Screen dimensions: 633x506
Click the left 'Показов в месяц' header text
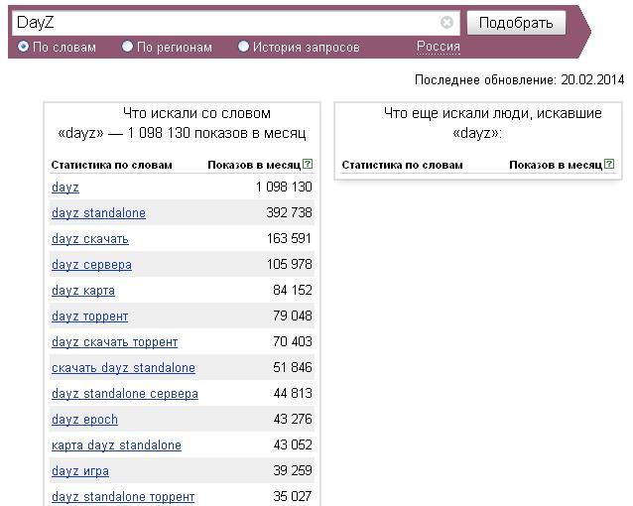click(254, 165)
